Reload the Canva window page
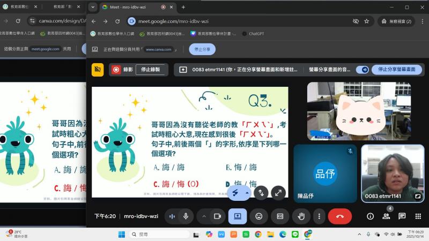429x241 pixels. pyautogui.click(x=18, y=21)
